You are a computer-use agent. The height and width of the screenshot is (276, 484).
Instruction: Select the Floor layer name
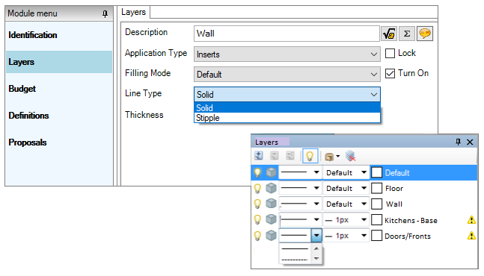click(394, 188)
